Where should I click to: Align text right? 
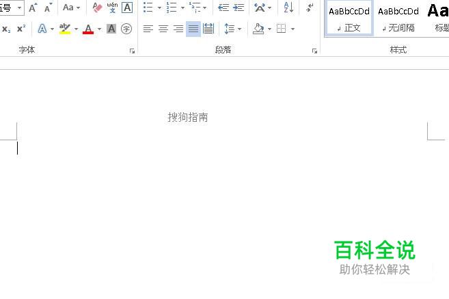(178, 29)
